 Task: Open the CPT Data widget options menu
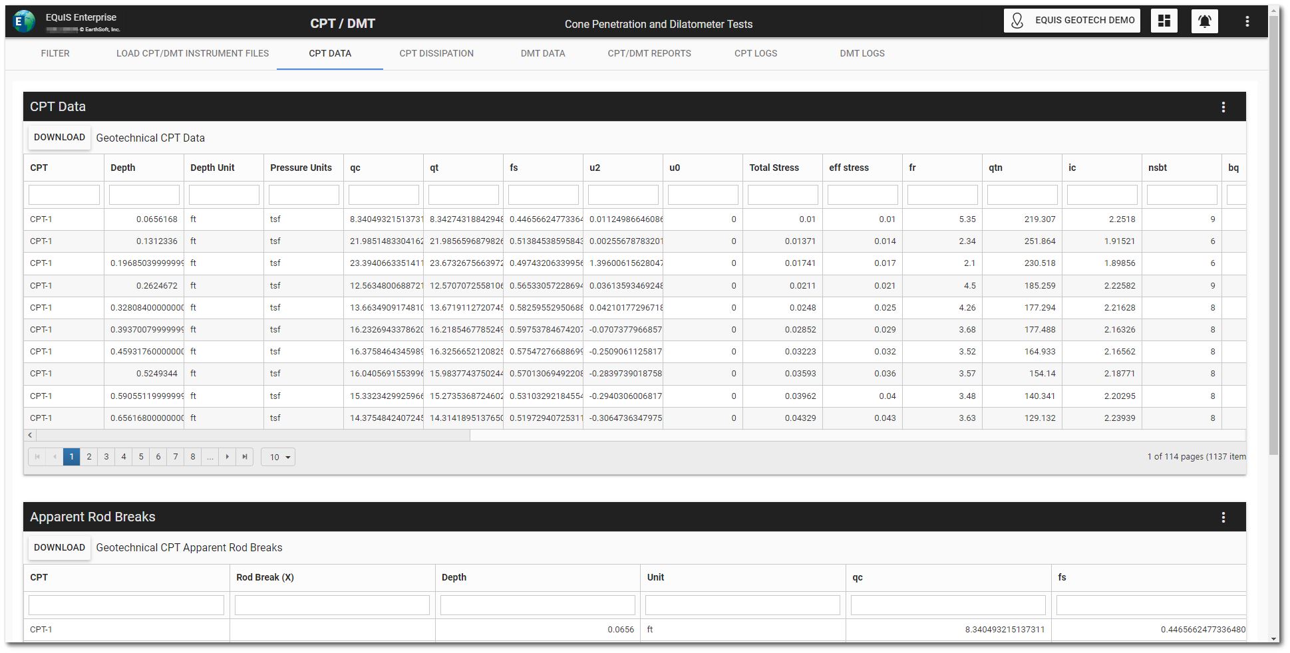pyautogui.click(x=1223, y=107)
